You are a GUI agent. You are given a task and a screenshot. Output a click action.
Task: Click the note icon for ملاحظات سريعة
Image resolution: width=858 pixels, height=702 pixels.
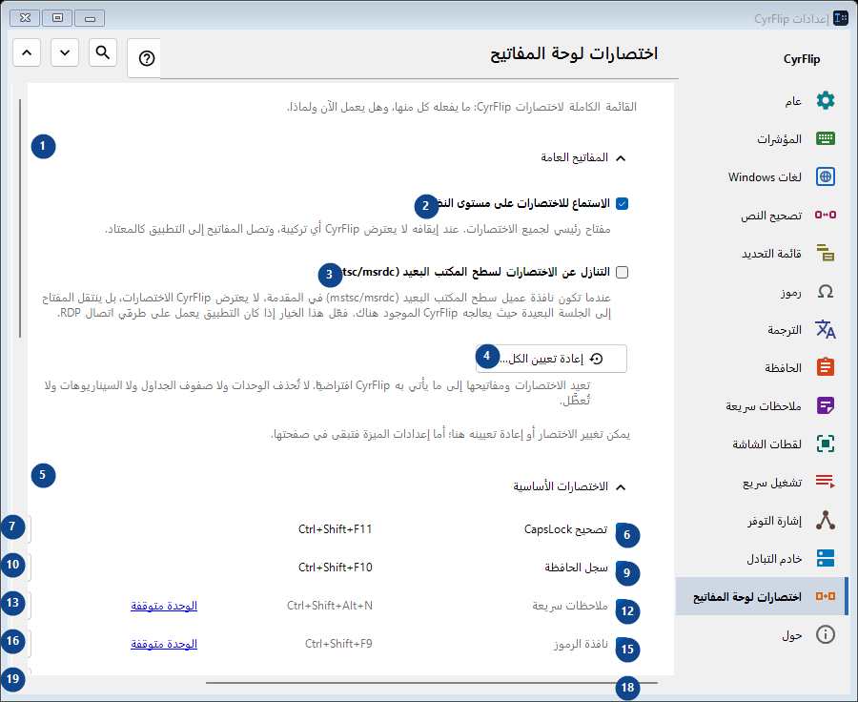(x=826, y=405)
